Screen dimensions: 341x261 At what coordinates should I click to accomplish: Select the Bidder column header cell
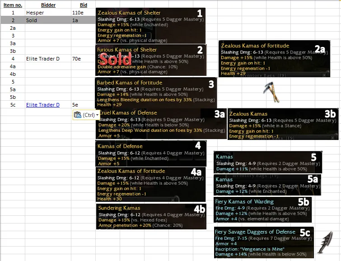pyautogui.click(x=48, y=5)
